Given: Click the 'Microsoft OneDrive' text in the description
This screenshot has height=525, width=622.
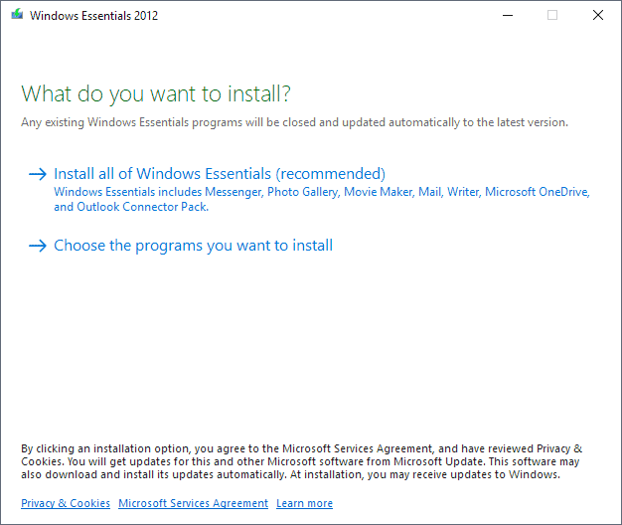Looking at the screenshot, I should click(536, 192).
